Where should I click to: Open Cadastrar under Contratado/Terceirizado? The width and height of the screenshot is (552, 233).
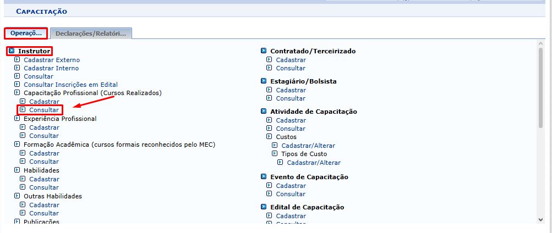[x=291, y=60]
